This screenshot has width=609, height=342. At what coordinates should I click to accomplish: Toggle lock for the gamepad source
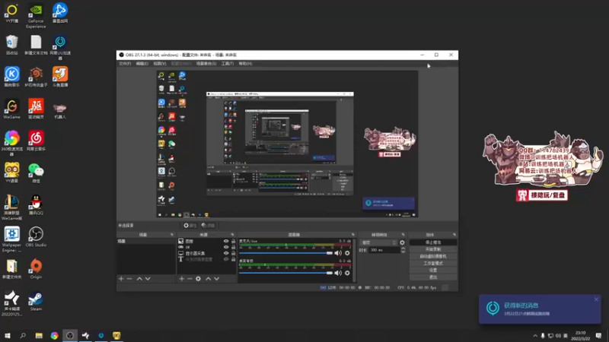[234, 247]
